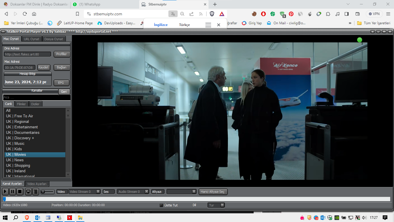Open the Tüm Yer İşaretleri bookmarks folder
Screen dimensions: 394x222
(x=374, y=23)
